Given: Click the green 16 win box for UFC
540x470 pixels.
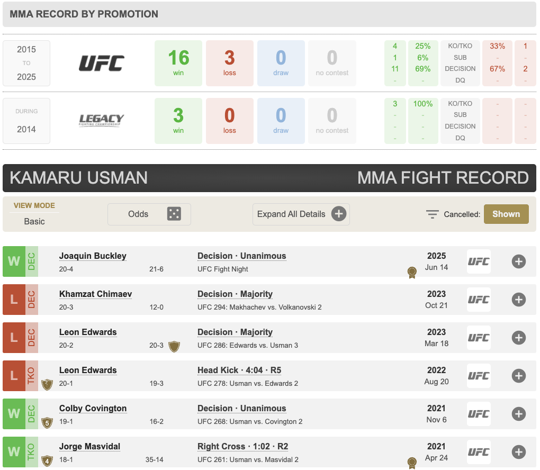Looking at the screenshot, I should [x=178, y=63].
